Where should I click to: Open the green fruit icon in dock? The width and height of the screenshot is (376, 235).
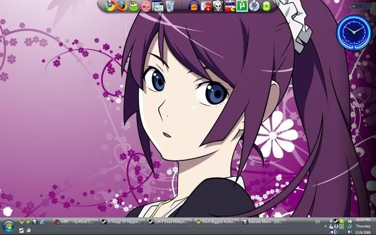click(x=134, y=6)
